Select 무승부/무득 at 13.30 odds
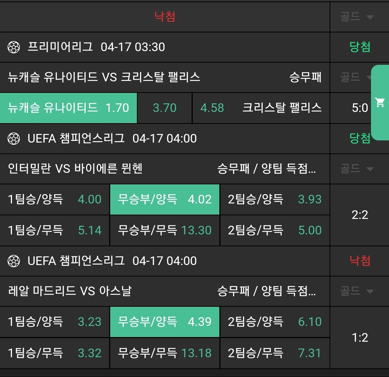The image size is (389, 377). click(x=165, y=230)
